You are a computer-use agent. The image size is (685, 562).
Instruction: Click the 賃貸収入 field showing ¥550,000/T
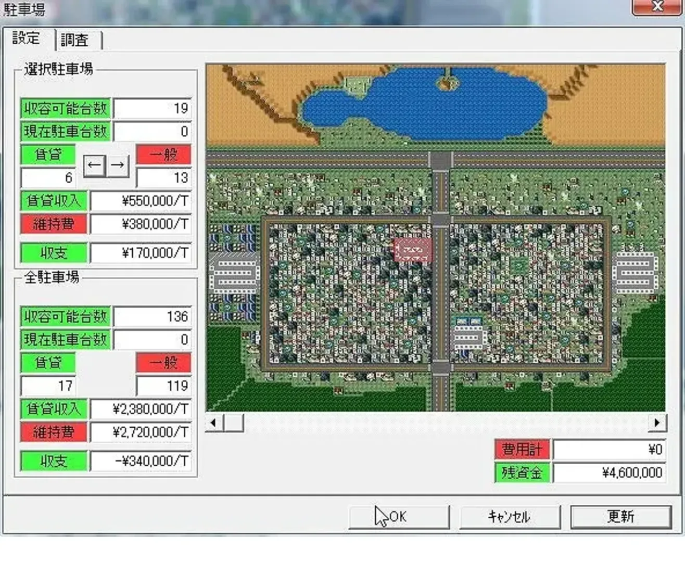[141, 201]
